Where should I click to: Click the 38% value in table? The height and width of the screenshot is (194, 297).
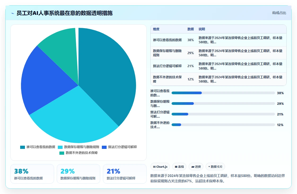tap(191, 40)
